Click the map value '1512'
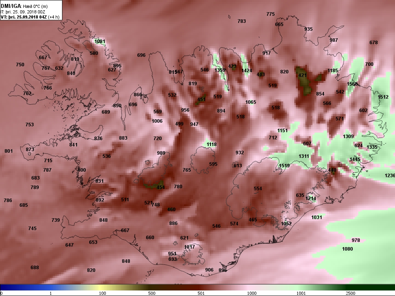 pyautogui.click(x=383, y=97)
